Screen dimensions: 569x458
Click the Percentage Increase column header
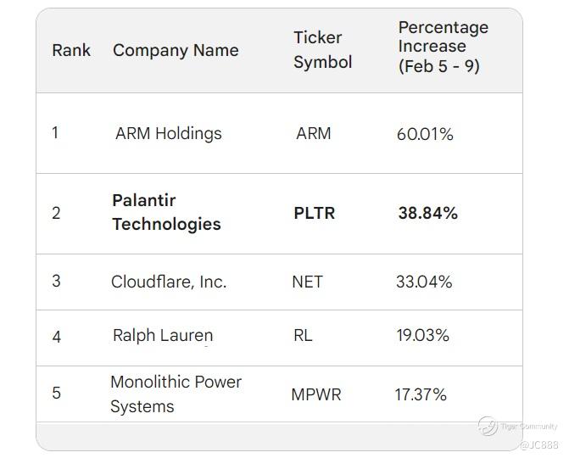pos(443,47)
